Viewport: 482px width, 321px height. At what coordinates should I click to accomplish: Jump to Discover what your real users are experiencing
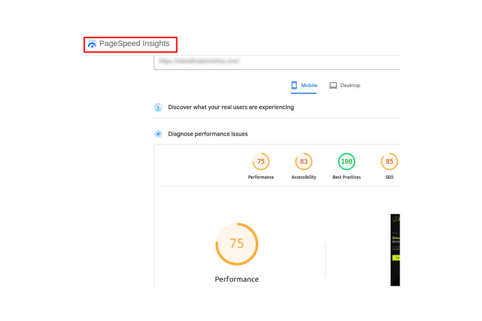point(231,107)
